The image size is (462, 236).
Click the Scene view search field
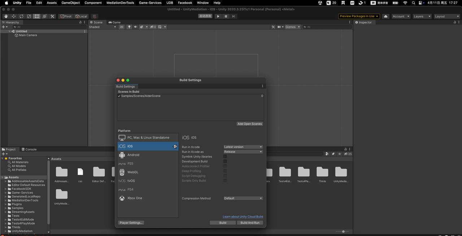tap(327, 27)
